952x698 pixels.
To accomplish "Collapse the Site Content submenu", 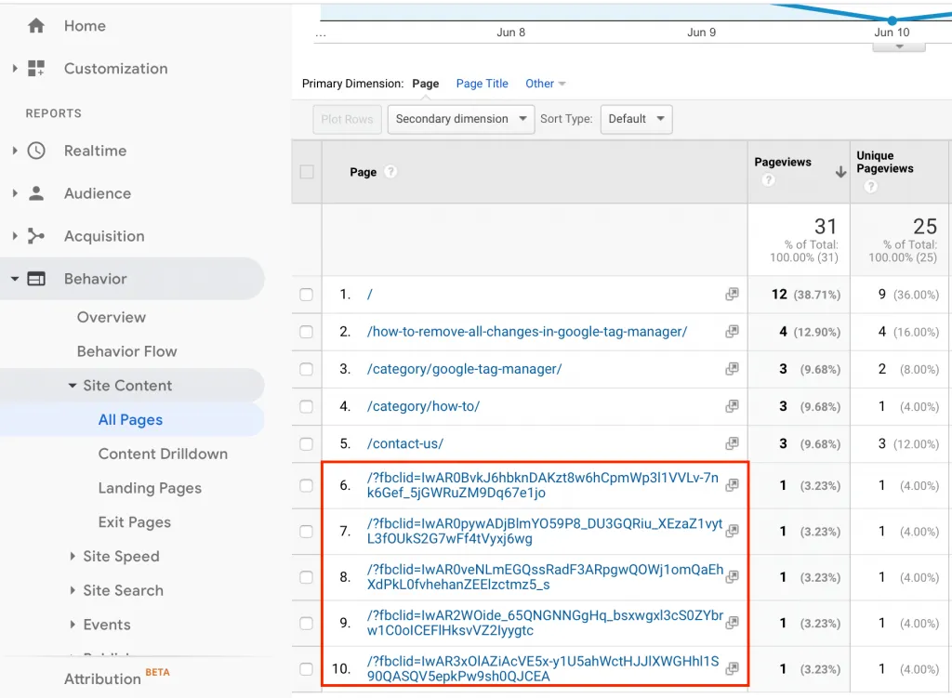I will pyautogui.click(x=73, y=386).
